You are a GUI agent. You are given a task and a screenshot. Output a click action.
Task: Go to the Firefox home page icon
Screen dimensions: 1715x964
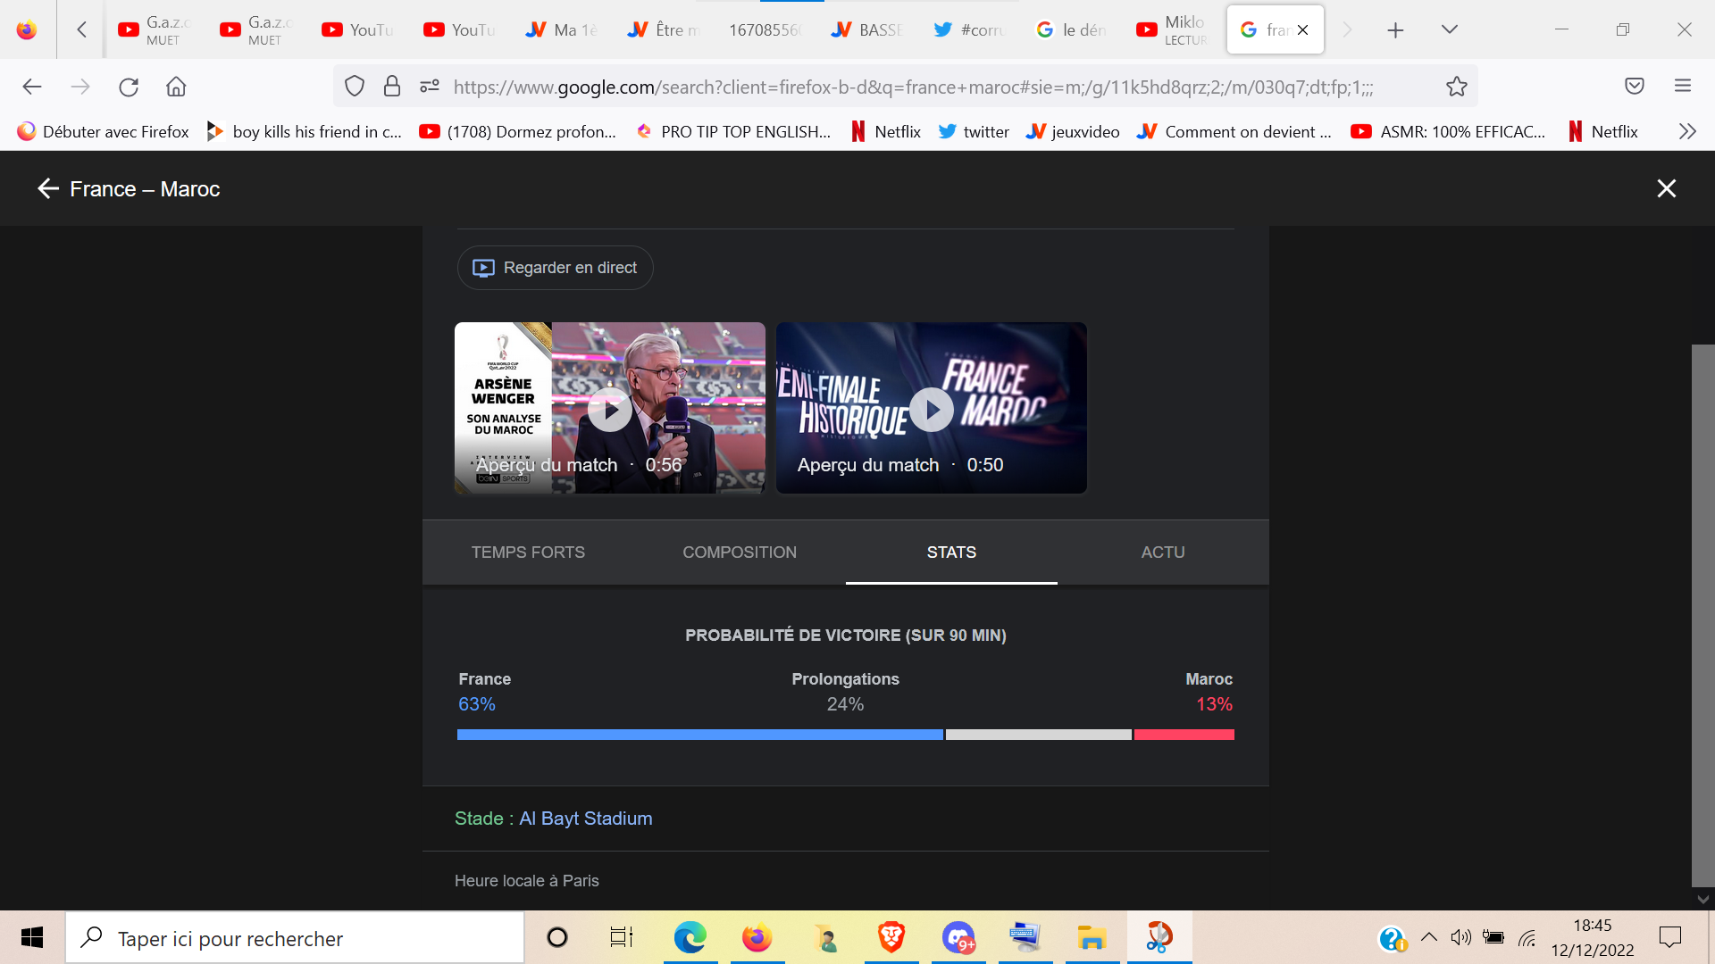pyautogui.click(x=176, y=87)
